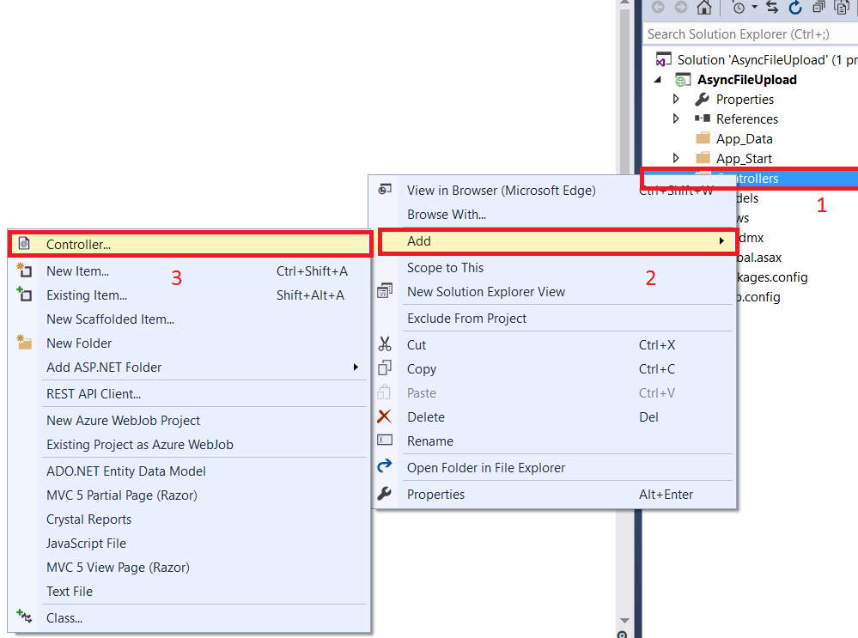Click the Add submenu arrow
This screenshot has height=638, width=858.
click(x=721, y=241)
